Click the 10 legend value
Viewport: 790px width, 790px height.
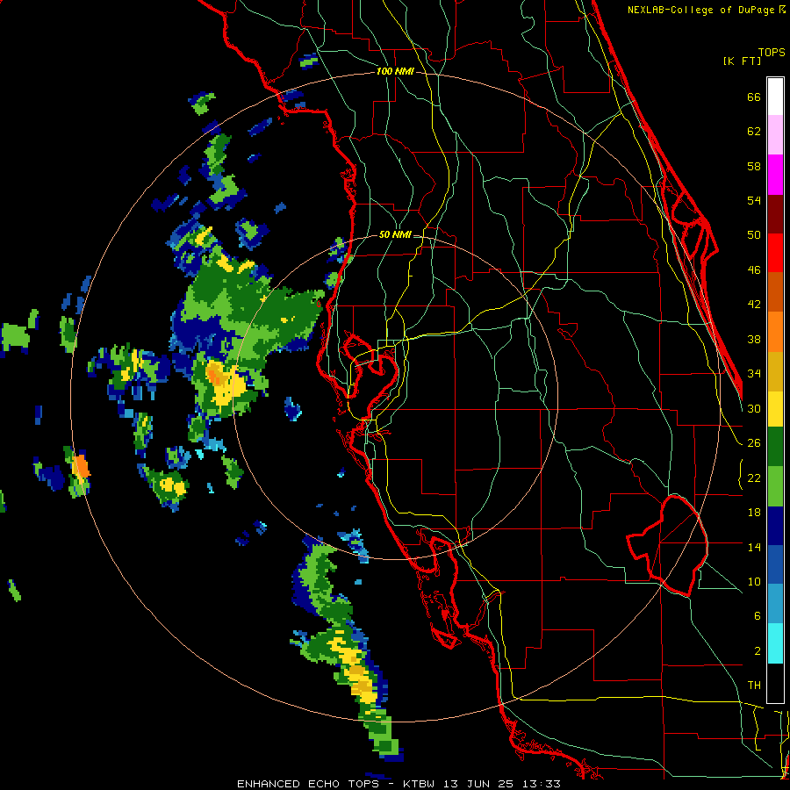pos(754,582)
